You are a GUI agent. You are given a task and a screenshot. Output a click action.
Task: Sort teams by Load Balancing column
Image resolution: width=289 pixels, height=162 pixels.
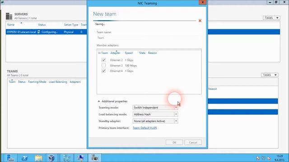[58, 82]
